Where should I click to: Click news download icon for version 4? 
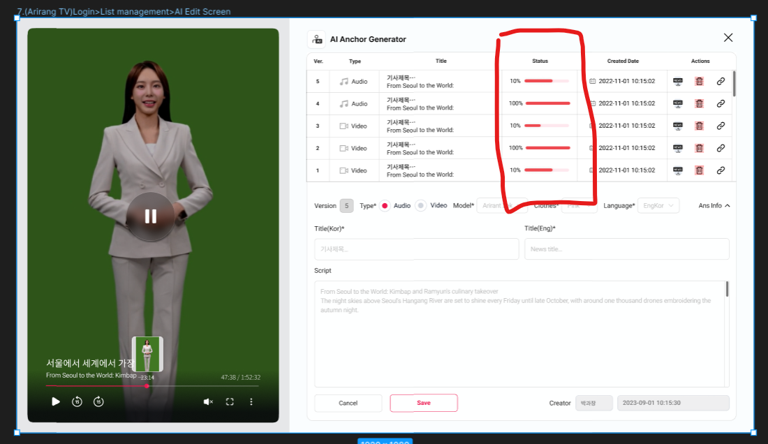677,103
